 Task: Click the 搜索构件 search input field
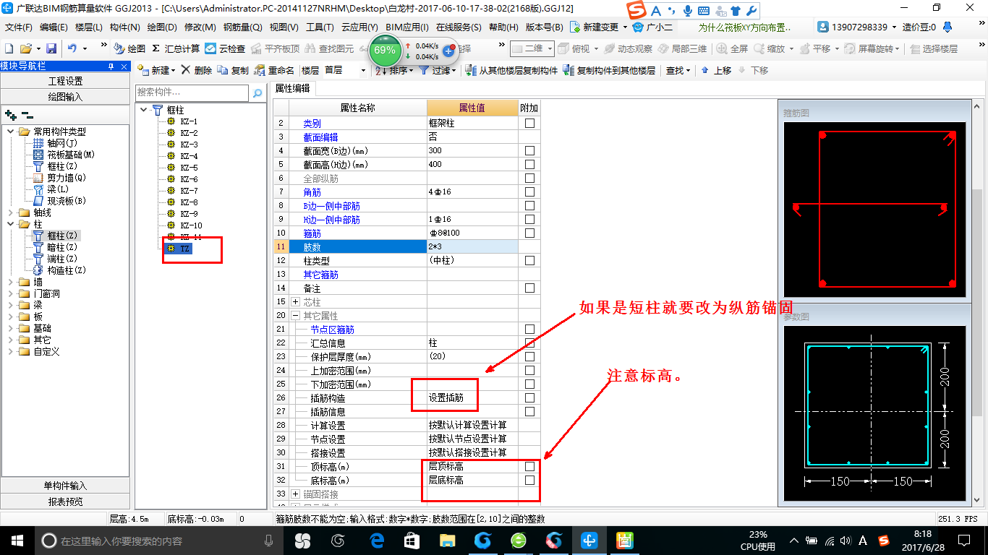(192, 92)
